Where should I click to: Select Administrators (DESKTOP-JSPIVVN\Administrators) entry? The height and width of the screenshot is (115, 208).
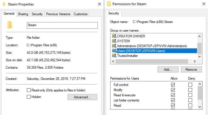pos(152,46)
